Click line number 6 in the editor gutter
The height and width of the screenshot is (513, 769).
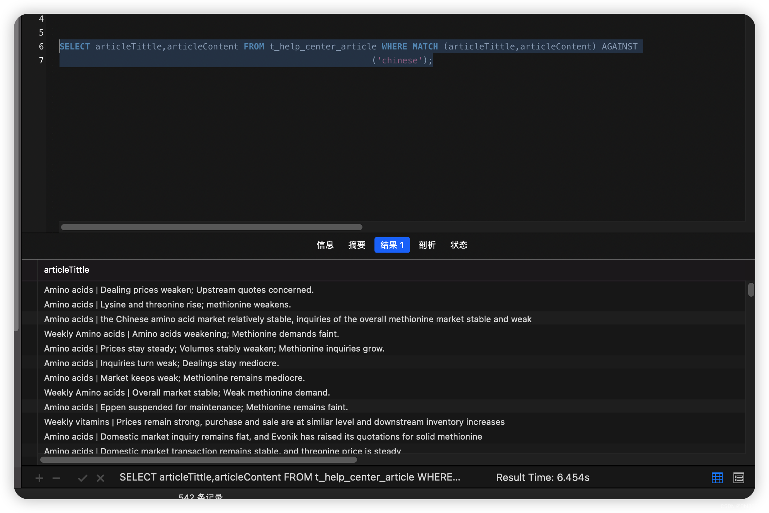point(41,46)
